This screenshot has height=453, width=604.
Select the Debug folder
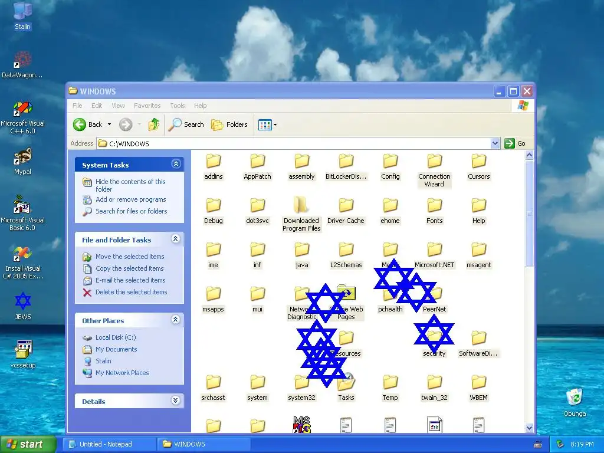click(214, 212)
